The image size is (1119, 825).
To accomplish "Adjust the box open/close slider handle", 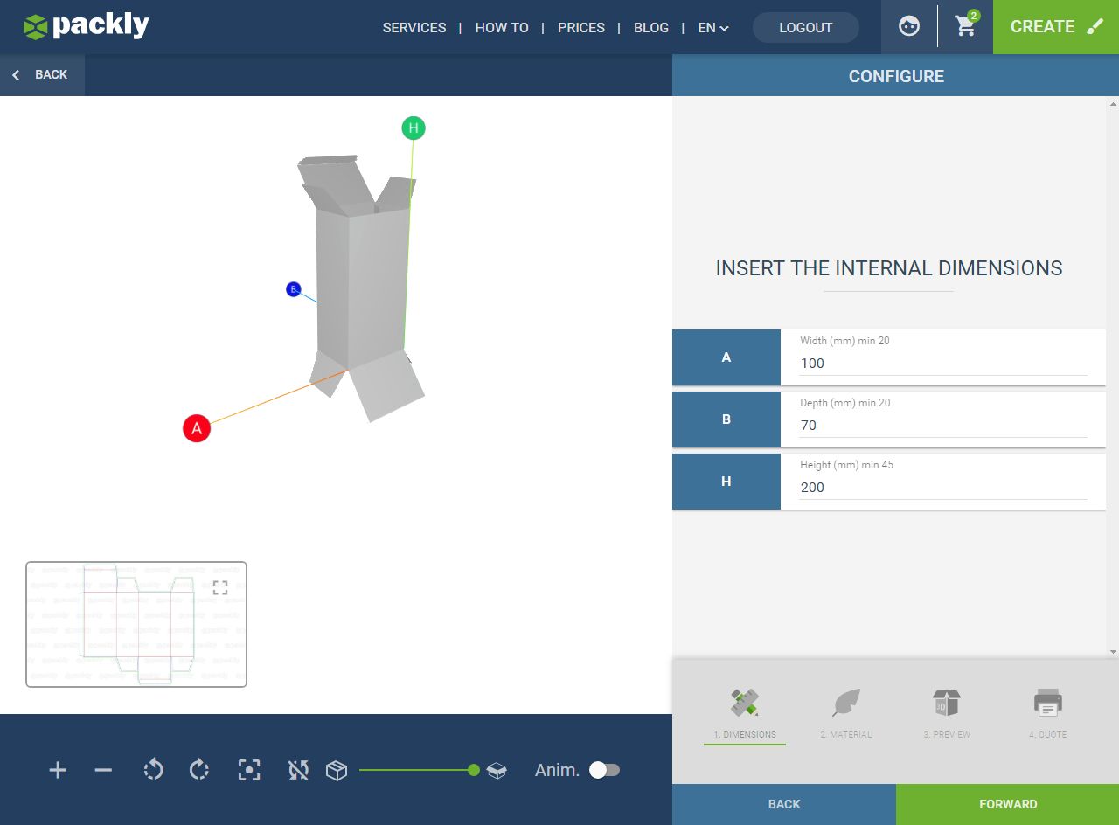I will [x=474, y=770].
